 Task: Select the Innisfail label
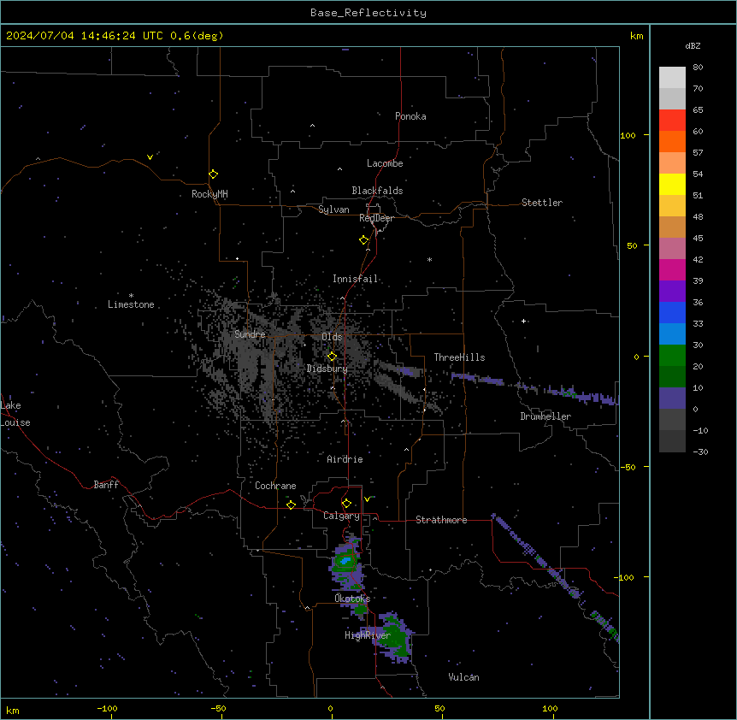[356, 279]
